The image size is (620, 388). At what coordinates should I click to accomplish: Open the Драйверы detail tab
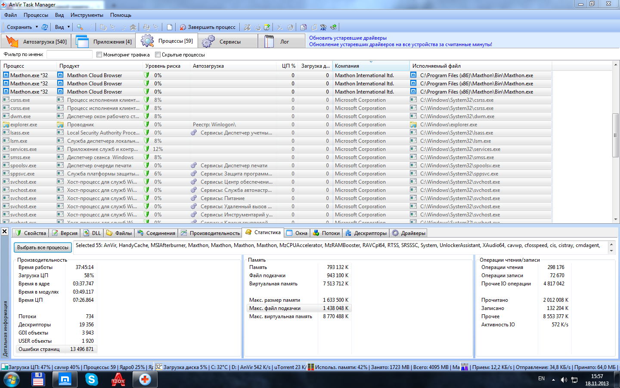(409, 233)
